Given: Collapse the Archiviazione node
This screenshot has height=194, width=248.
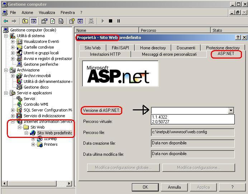Looking at the screenshot, I should pyautogui.click(x=6, y=70).
